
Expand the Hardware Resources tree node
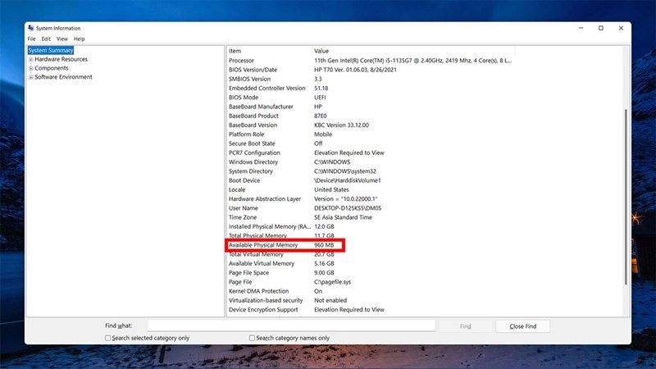[x=31, y=59]
